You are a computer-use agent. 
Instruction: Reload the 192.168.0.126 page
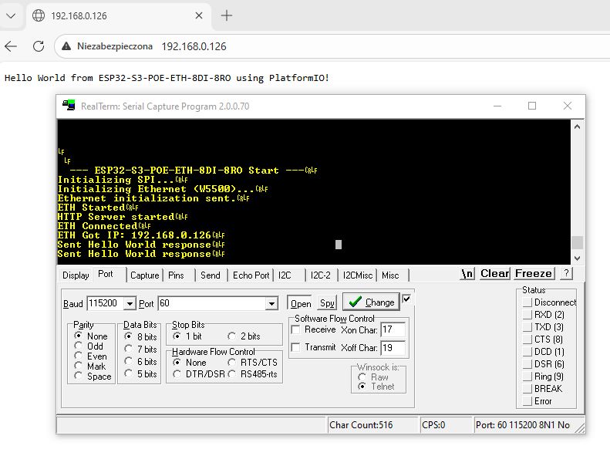point(39,46)
